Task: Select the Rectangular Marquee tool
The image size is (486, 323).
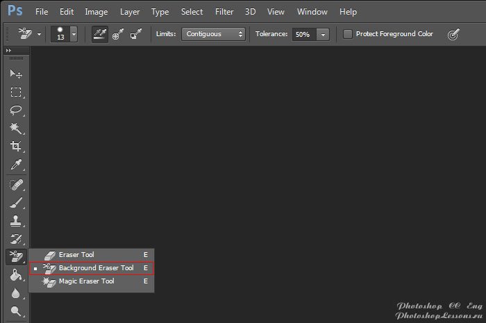Action: tap(15, 92)
